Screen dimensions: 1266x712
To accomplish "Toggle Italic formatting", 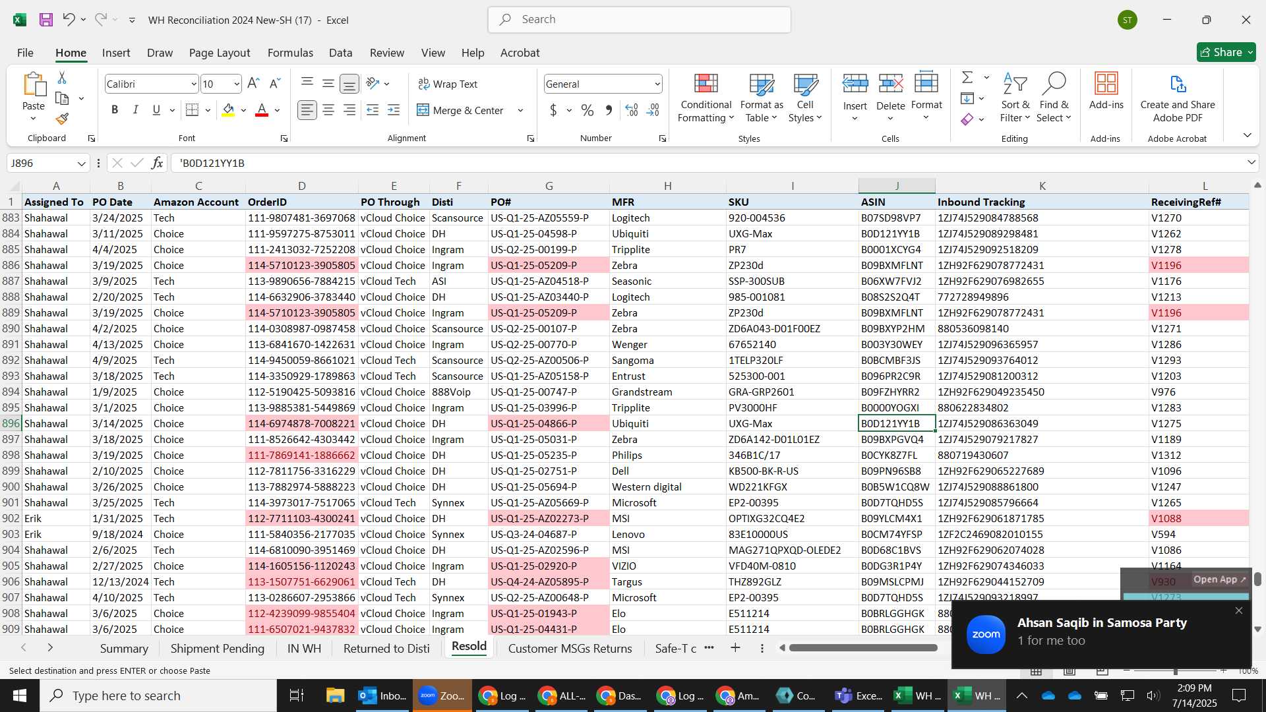I will point(136,110).
